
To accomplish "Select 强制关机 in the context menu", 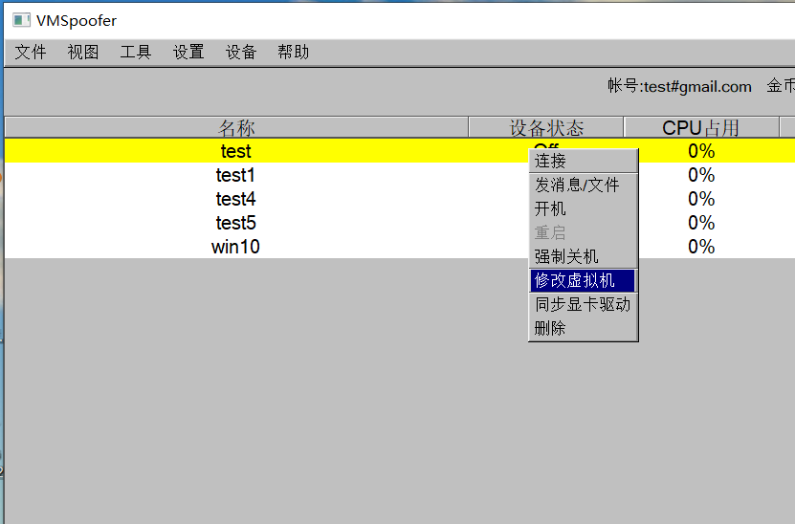I will [566, 256].
